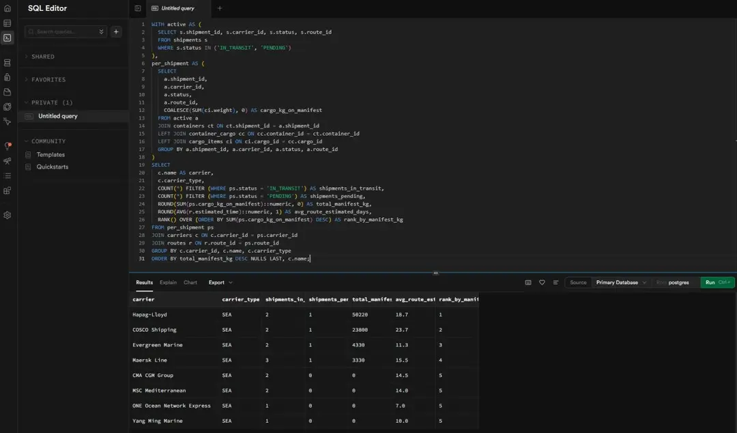Open the Table Editor sidebar icon
Image resolution: width=737 pixels, height=433 pixels.
coord(7,23)
